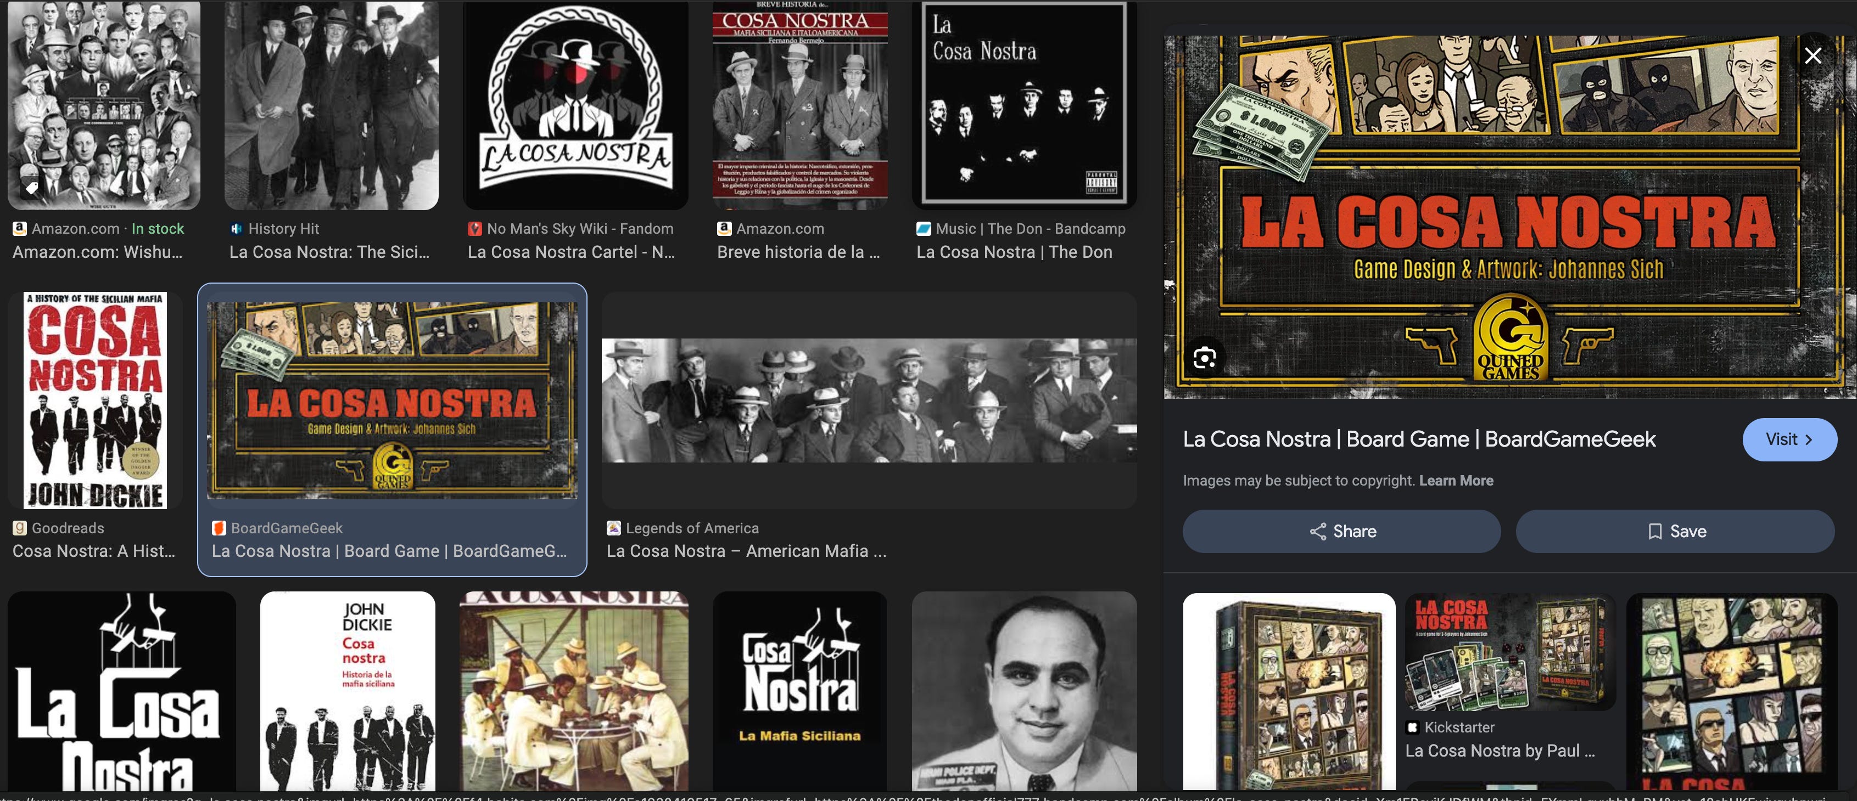This screenshot has height=801, width=1857.
Task: Click 'Breve historia de la ...' title
Action: click(798, 252)
